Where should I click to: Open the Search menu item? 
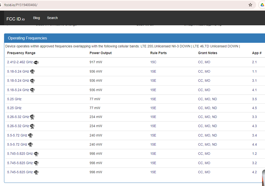click(x=52, y=18)
